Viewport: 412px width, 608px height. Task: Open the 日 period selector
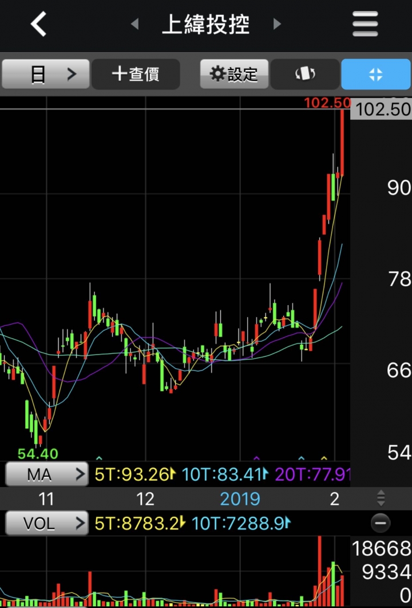46,74
